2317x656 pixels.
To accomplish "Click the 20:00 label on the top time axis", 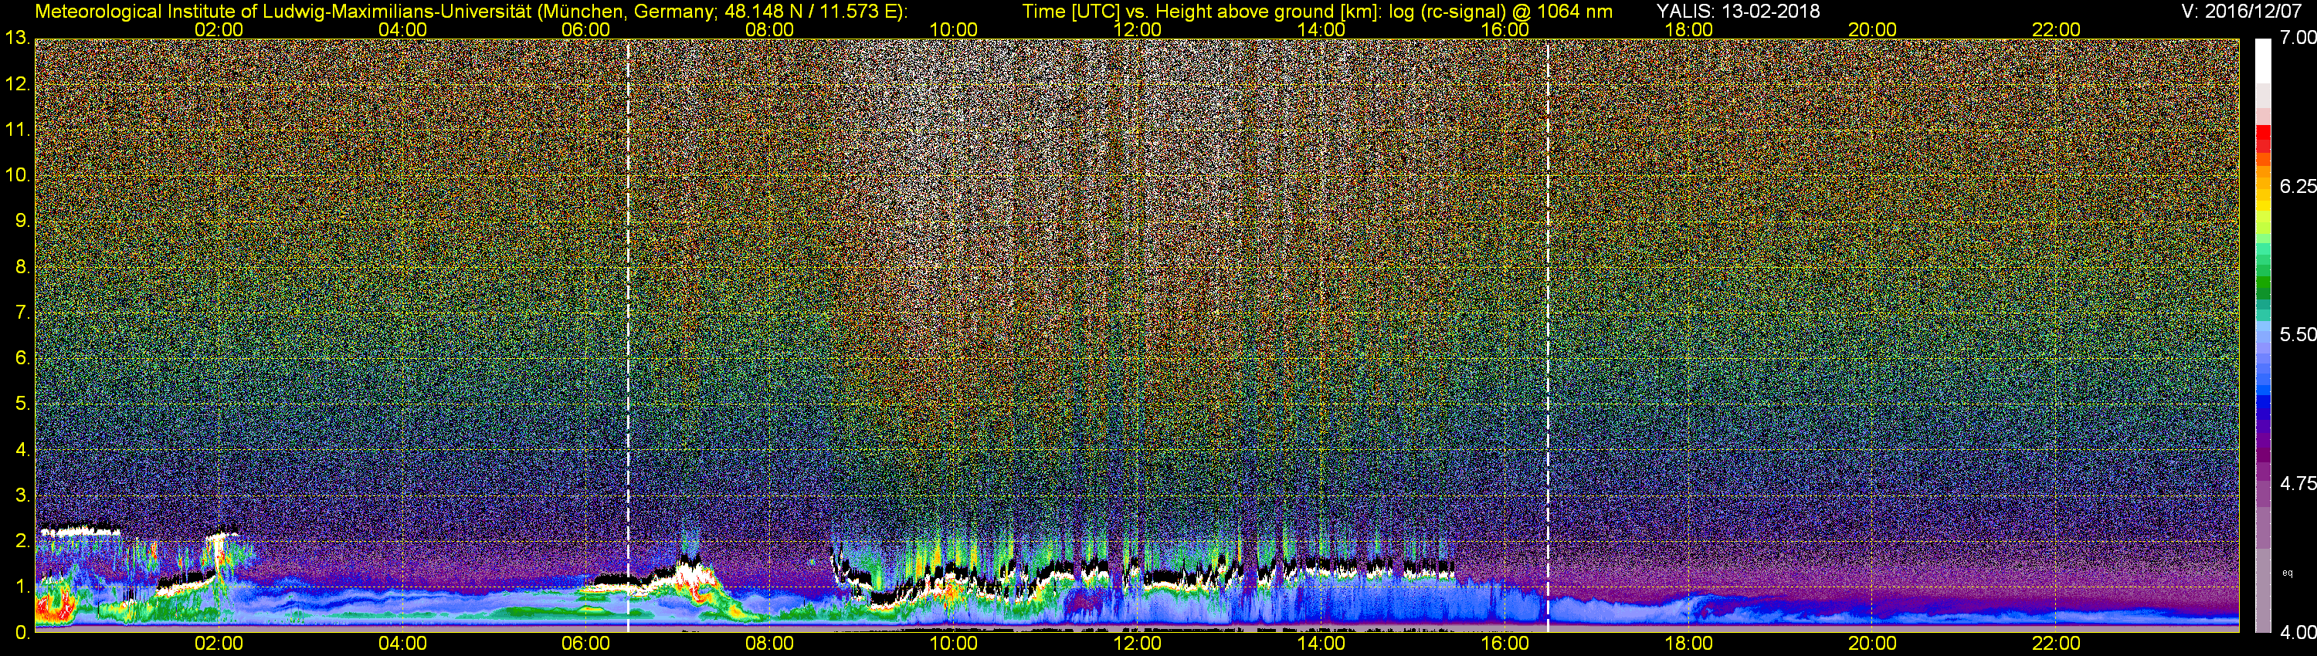I will coord(1872,29).
